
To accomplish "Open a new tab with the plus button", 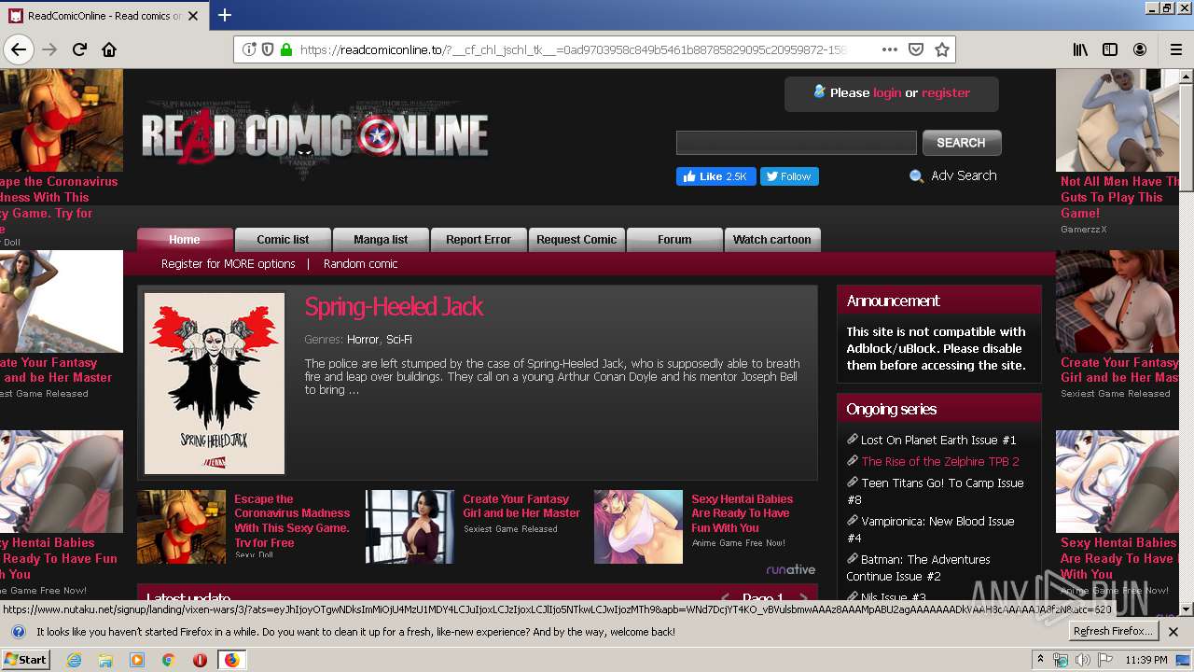I will (225, 15).
